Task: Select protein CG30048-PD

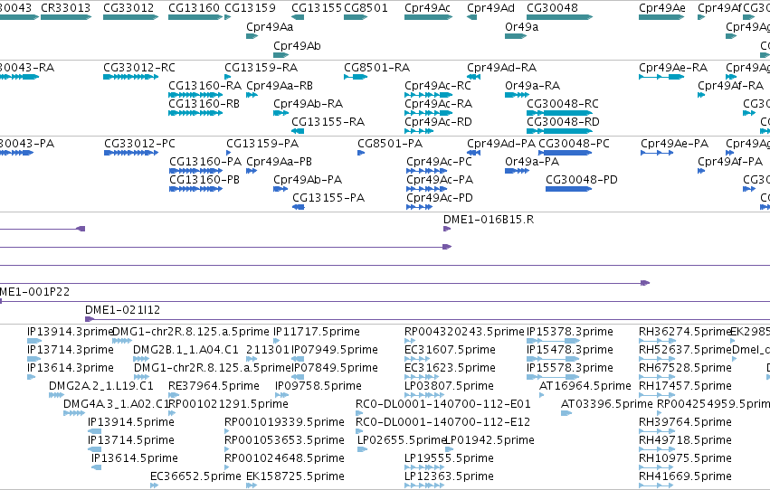Action: 568,189
